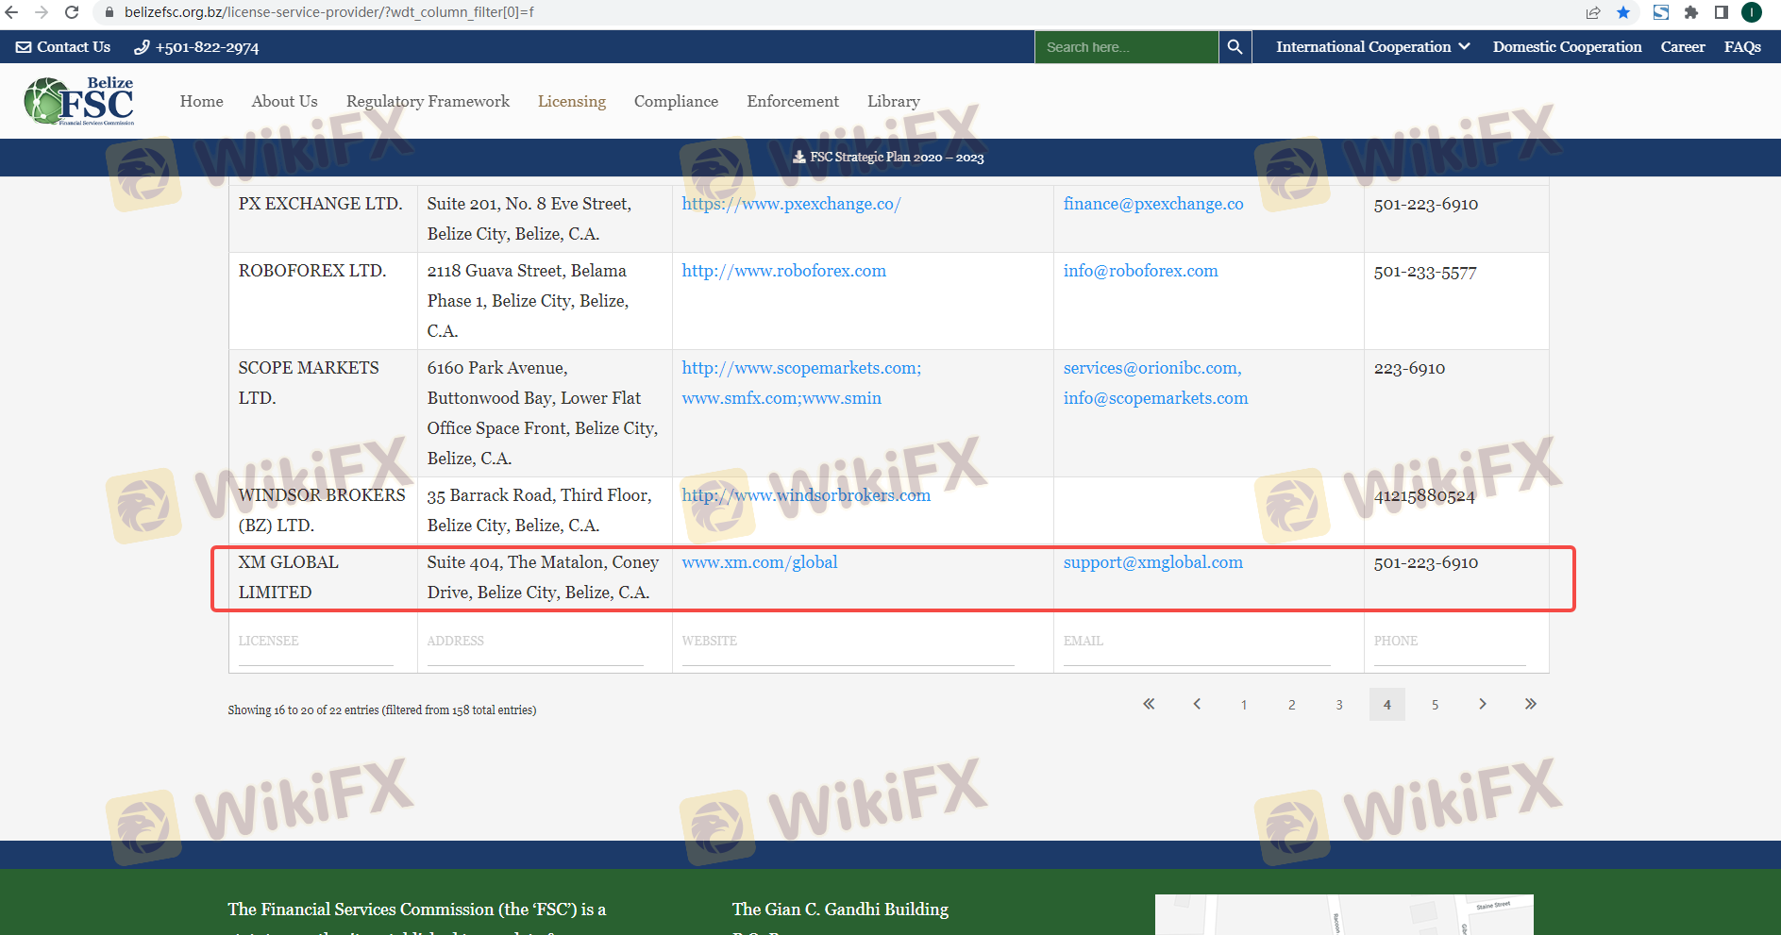Open the browser extensions puzzle icon
The height and width of the screenshot is (935, 1781).
tap(1690, 12)
